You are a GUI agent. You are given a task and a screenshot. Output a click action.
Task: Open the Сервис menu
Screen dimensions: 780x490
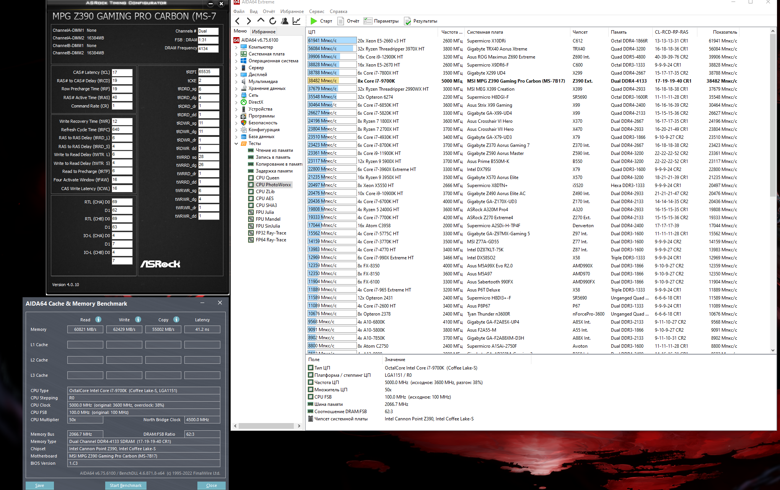click(316, 11)
